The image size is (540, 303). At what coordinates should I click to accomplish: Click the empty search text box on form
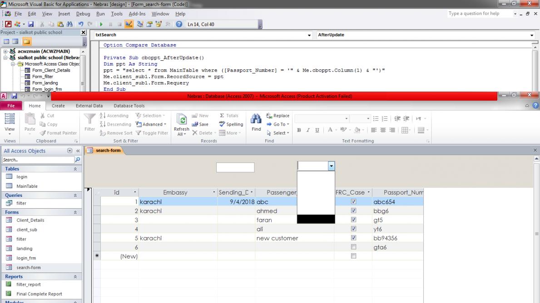point(235,167)
